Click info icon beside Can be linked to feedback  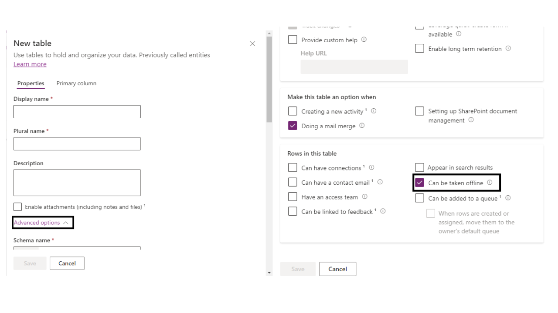click(382, 211)
